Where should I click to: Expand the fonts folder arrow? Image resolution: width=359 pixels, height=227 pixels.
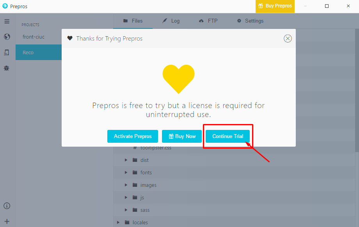click(126, 172)
